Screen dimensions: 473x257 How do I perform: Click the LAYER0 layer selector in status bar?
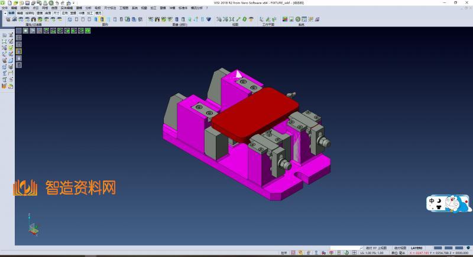click(x=417, y=248)
